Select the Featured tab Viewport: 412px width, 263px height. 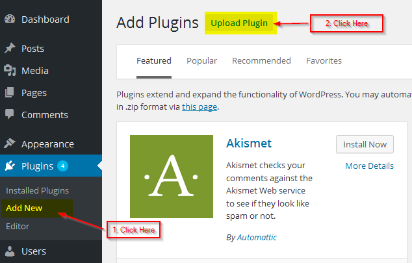point(154,61)
